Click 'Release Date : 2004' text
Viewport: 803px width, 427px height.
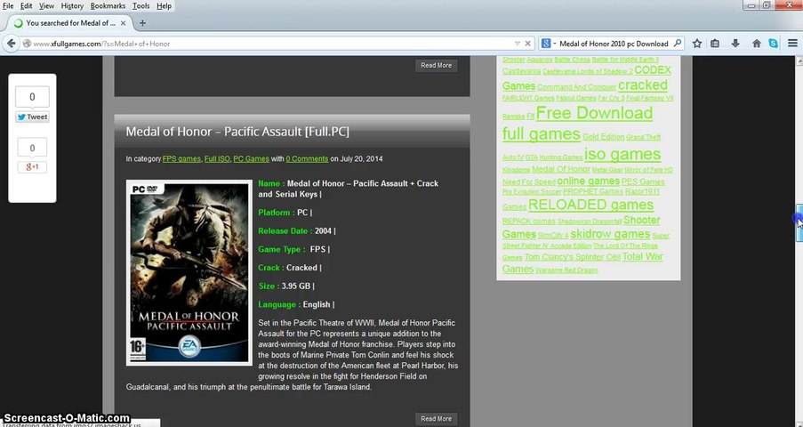coord(296,231)
